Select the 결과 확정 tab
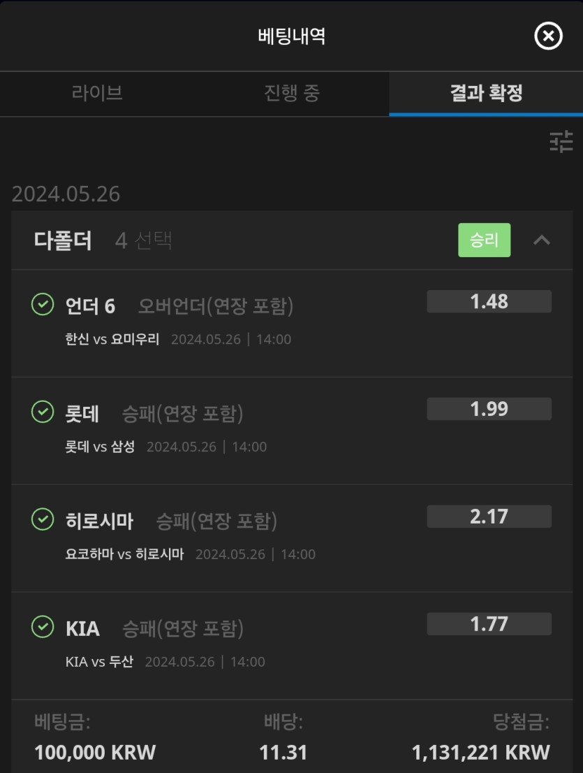The width and height of the screenshot is (583, 773). (486, 94)
